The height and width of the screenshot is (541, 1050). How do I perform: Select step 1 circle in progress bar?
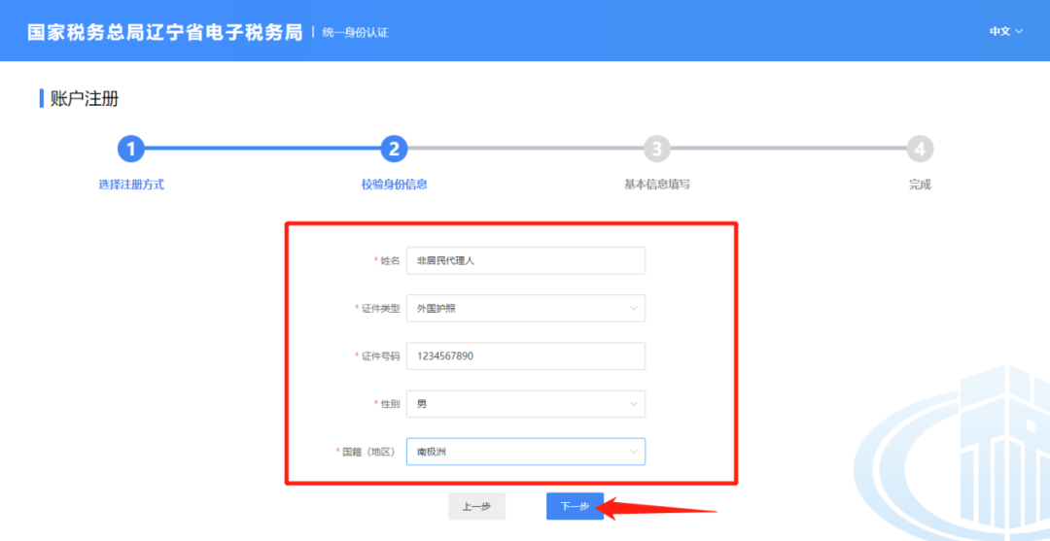click(131, 150)
